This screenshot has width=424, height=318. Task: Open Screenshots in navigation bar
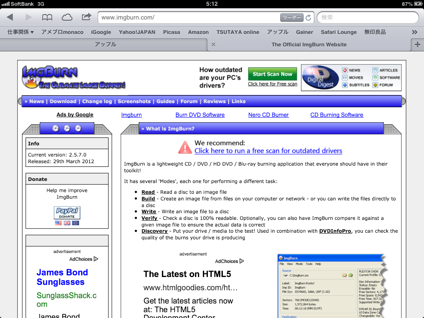(134, 101)
